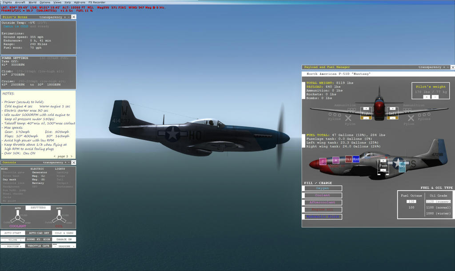
Task: Toggle Oxy mask in Misc column
Action: [x=9, y=179]
